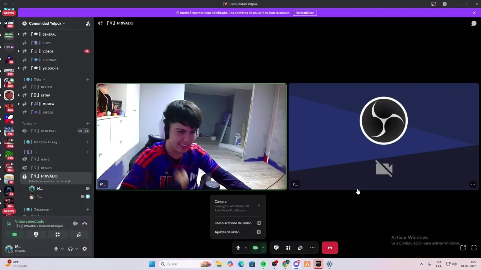Open noise suppression icon in voice panel
Viewport: 481px width, 270px height.
click(x=76, y=223)
